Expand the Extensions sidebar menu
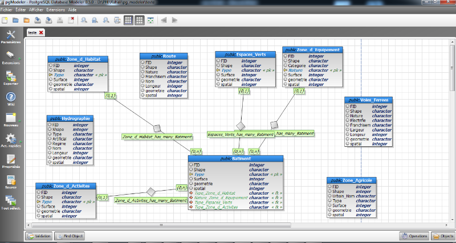The image size is (456, 243). 10,56
